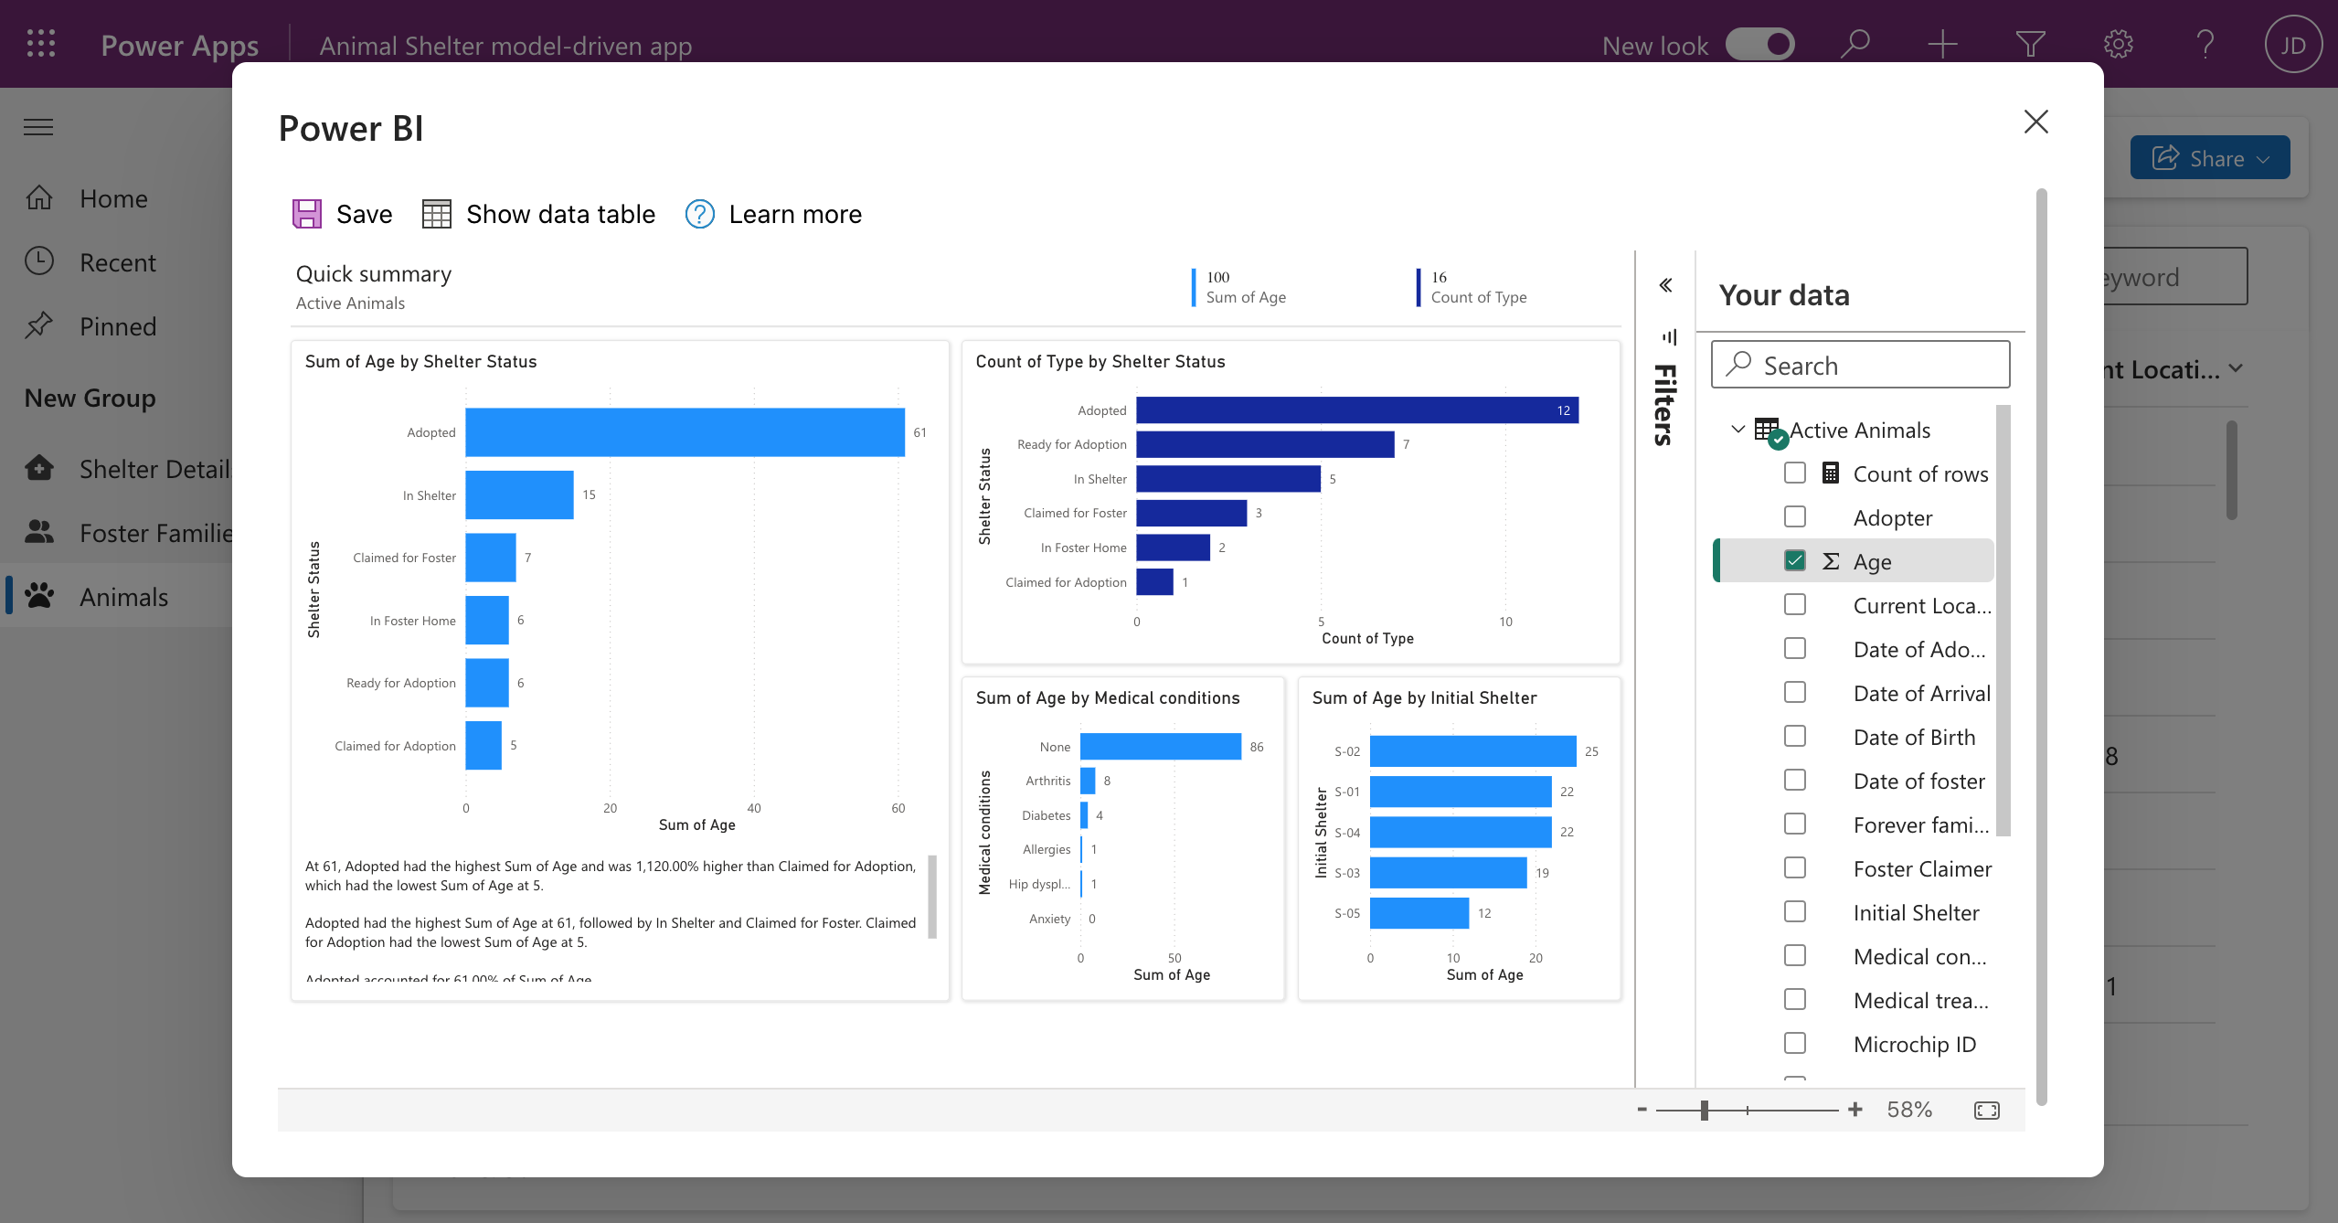Screen dimensions: 2338x1223
Task: Open Pinned in the sidebar
Action: coord(116,325)
